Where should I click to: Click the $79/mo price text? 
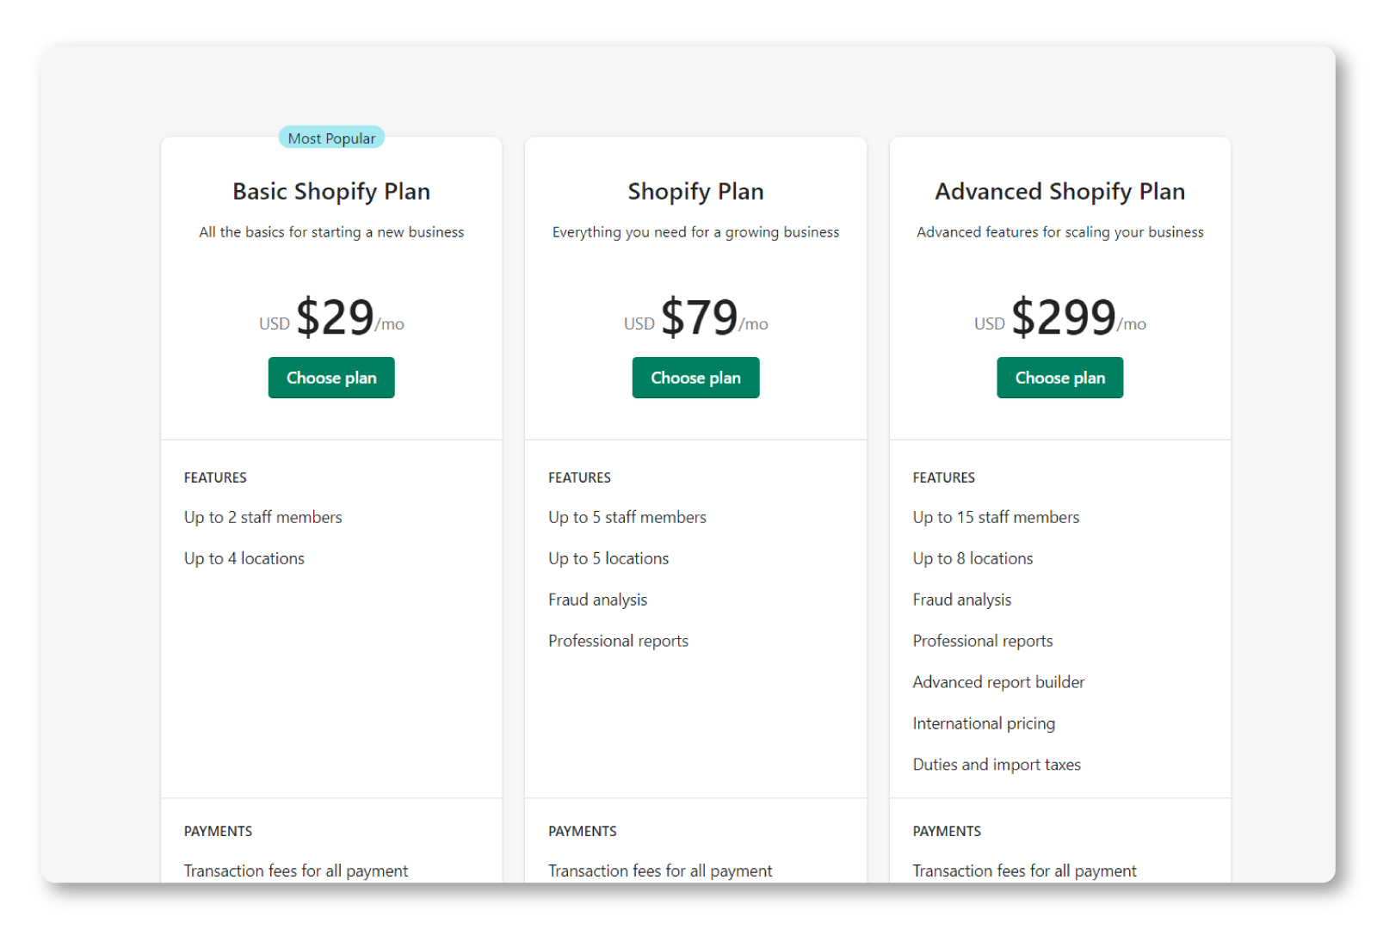(x=700, y=317)
